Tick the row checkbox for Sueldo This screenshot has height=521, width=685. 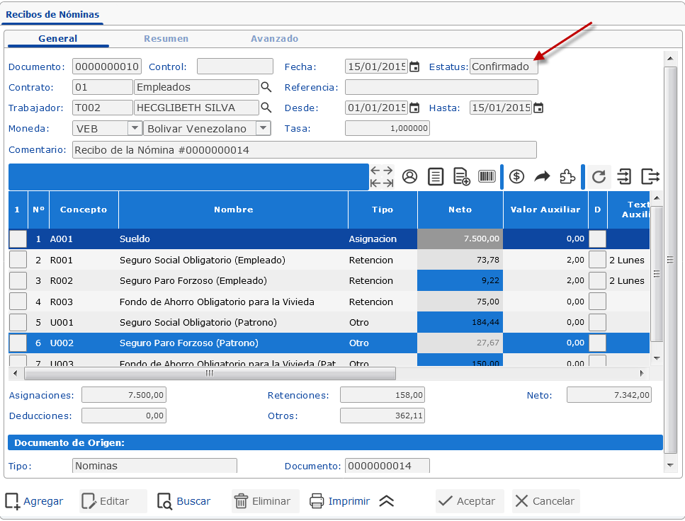pyautogui.click(x=18, y=239)
